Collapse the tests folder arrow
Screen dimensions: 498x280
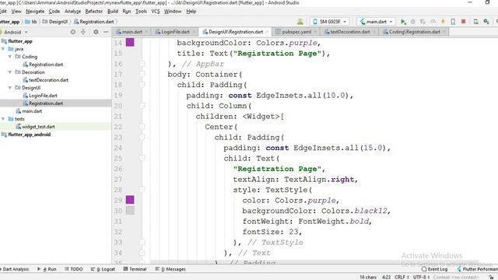pos(3,119)
